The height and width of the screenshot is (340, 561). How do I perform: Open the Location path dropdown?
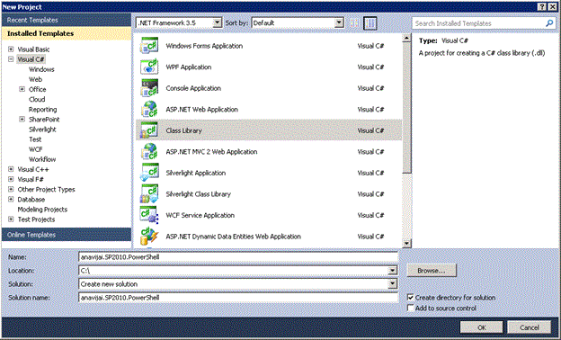393,271
